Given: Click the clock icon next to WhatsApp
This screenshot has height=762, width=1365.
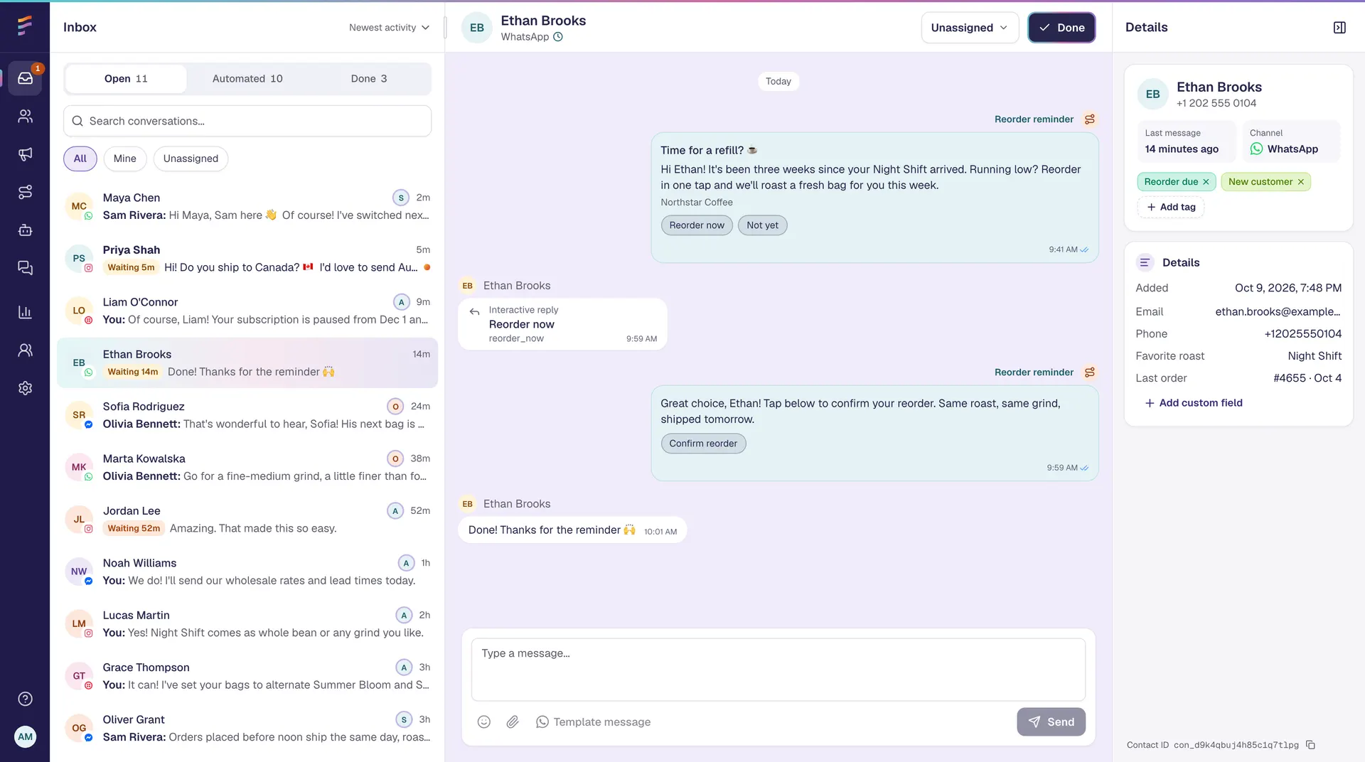Looking at the screenshot, I should [x=558, y=37].
